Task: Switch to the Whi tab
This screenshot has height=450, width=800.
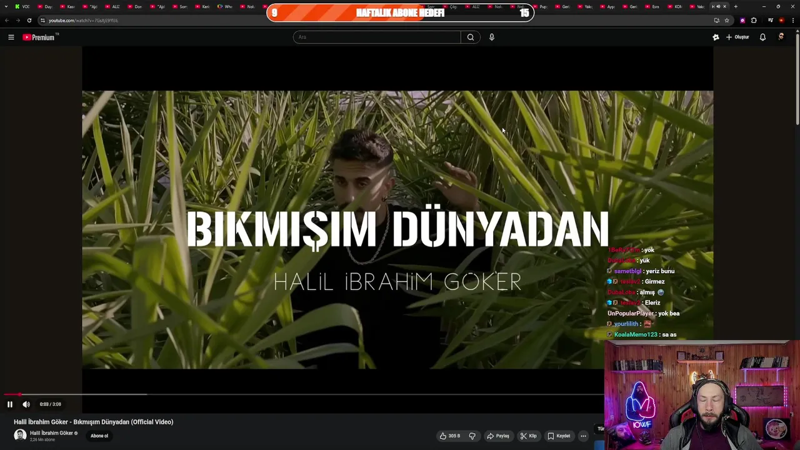Action: (225, 6)
